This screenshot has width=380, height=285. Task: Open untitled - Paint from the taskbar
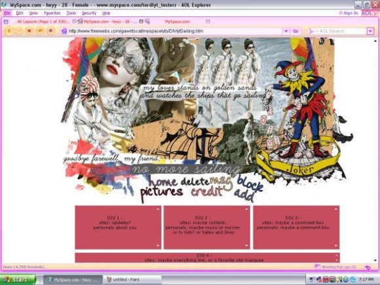click(132, 280)
